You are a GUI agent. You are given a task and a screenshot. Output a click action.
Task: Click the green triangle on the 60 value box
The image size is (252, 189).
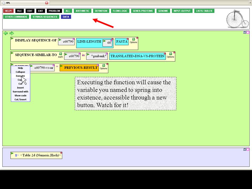coord(104,41)
